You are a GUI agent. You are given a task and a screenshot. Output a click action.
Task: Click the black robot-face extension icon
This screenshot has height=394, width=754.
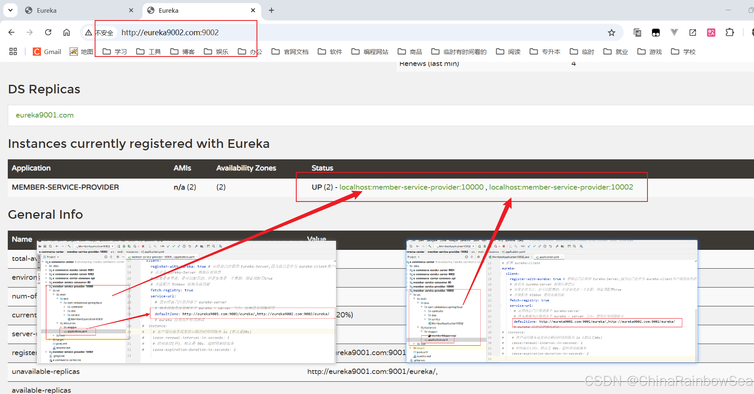pyautogui.click(x=656, y=32)
